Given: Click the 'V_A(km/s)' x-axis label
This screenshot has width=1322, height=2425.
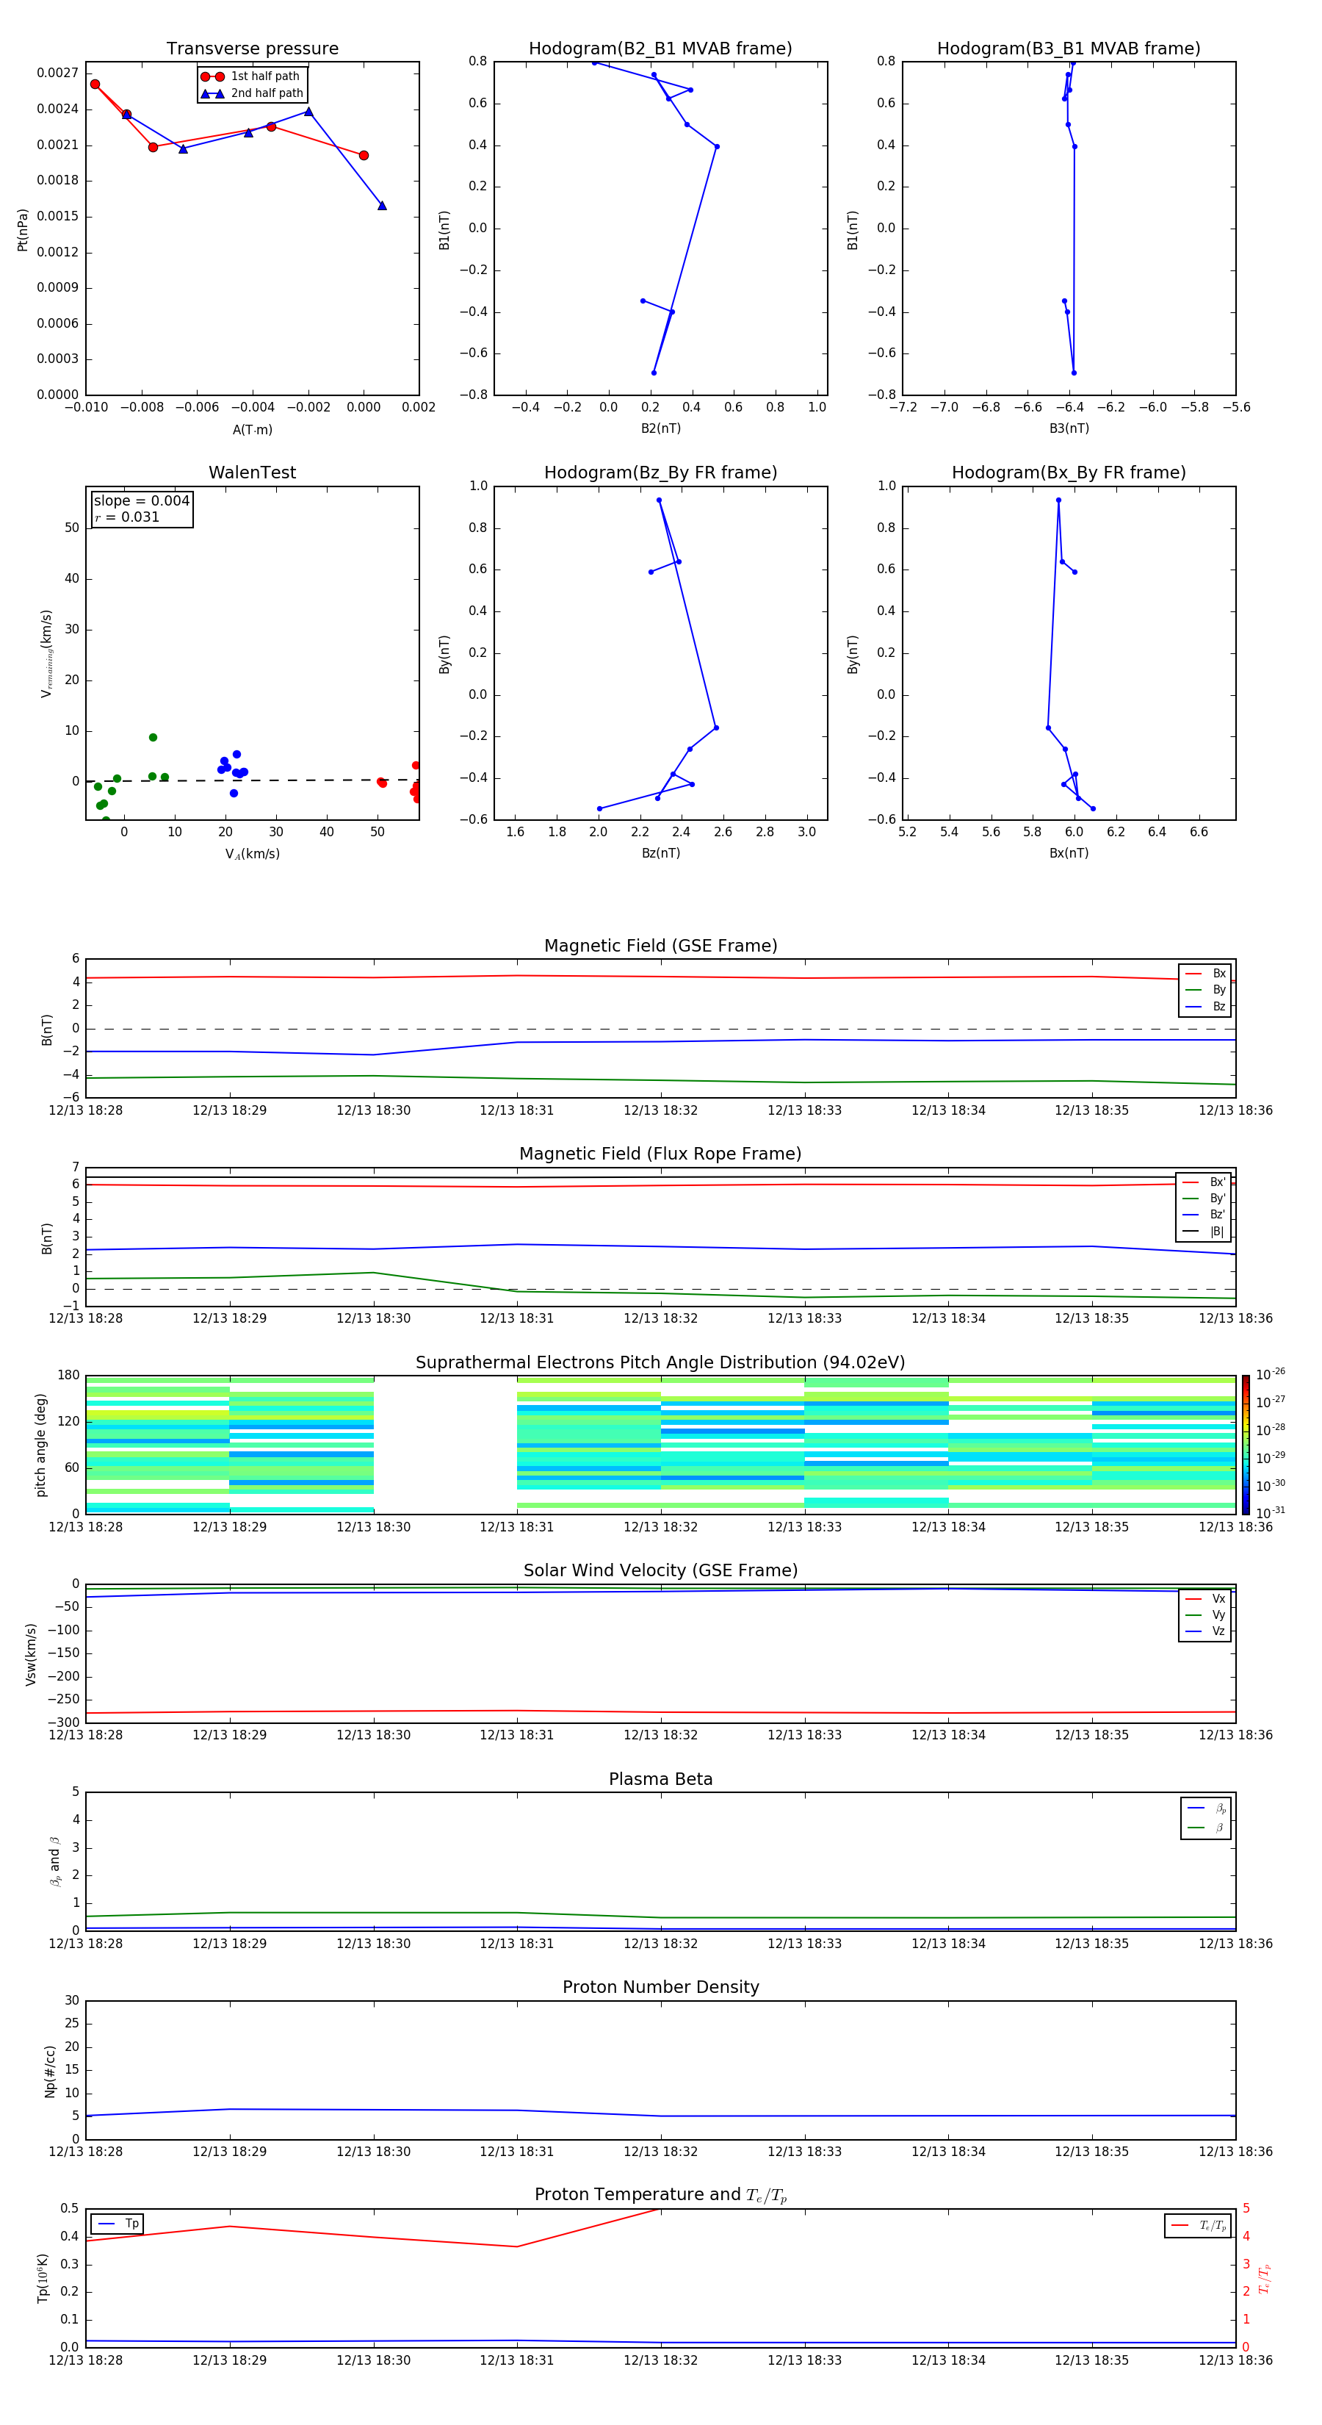Looking at the screenshot, I should 252,854.
